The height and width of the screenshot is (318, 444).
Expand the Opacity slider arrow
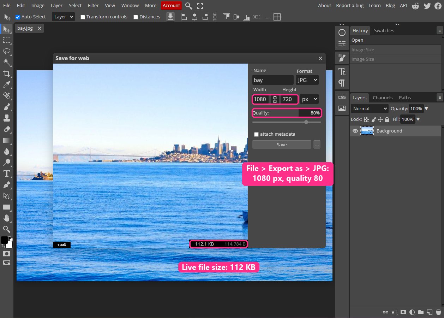point(426,109)
